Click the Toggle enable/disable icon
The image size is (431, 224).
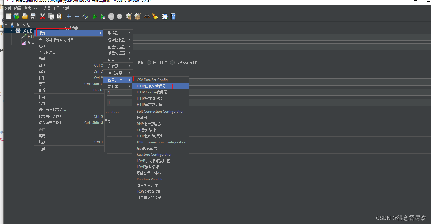(85, 16)
